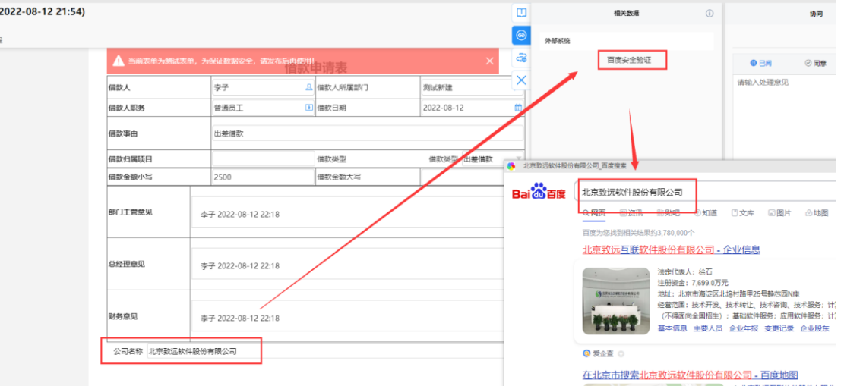Click the 借款金额小写 field with 2500
844x386 pixels.
click(x=263, y=177)
